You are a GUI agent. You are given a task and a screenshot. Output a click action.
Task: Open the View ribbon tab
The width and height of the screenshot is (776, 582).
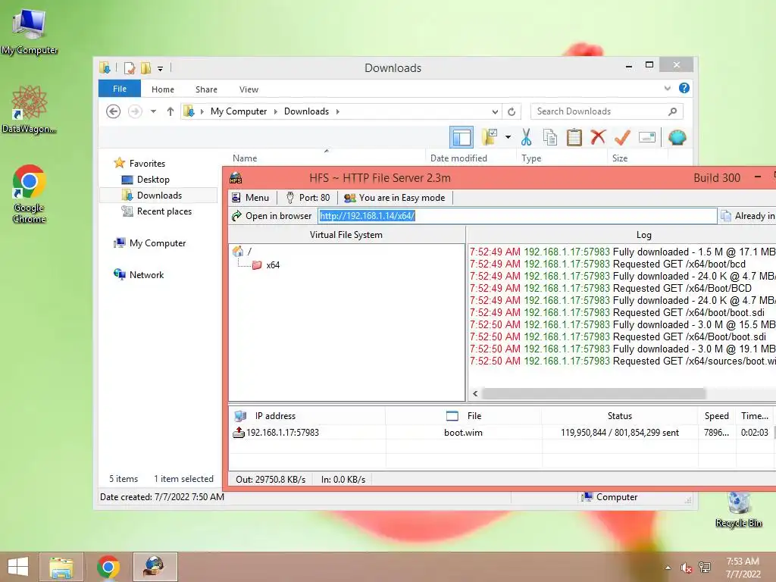click(x=249, y=89)
